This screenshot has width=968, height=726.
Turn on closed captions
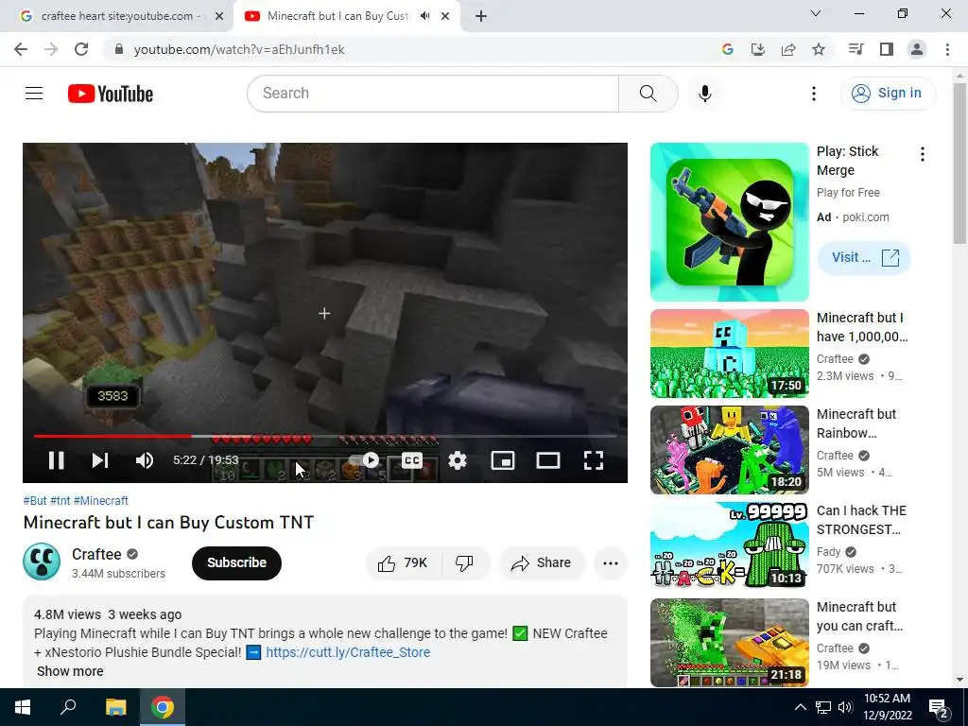point(412,460)
